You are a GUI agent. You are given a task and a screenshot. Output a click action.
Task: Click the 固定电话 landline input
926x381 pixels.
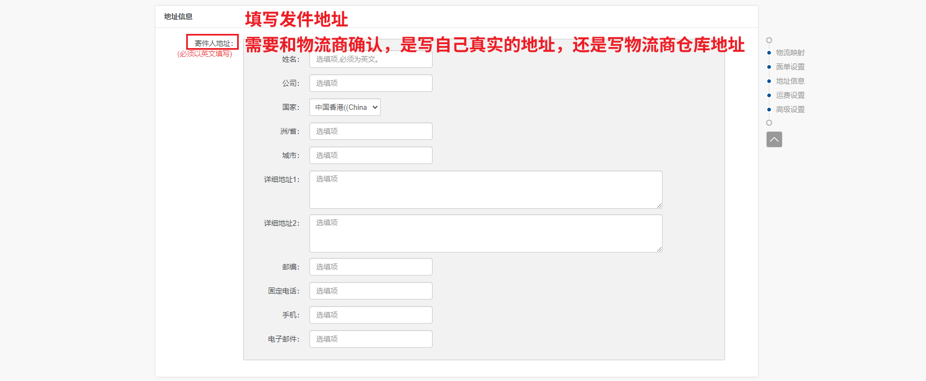click(x=371, y=291)
